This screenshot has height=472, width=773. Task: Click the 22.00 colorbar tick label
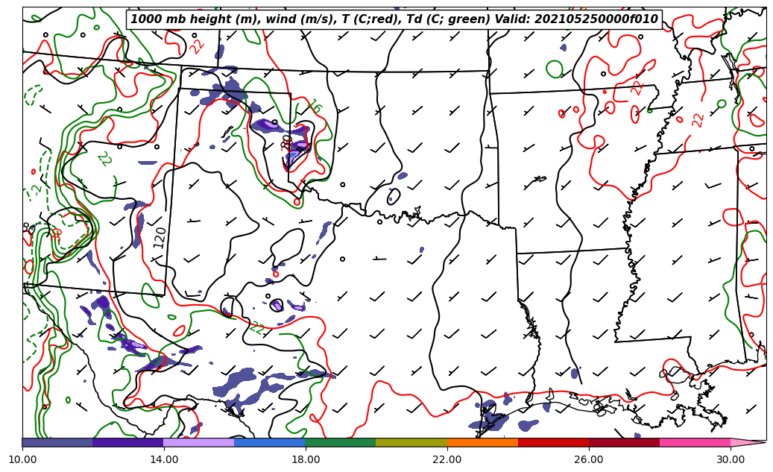pos(447,459)
